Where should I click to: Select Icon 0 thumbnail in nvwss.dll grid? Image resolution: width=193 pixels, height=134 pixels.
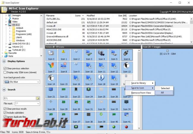(x=51, y=55)
